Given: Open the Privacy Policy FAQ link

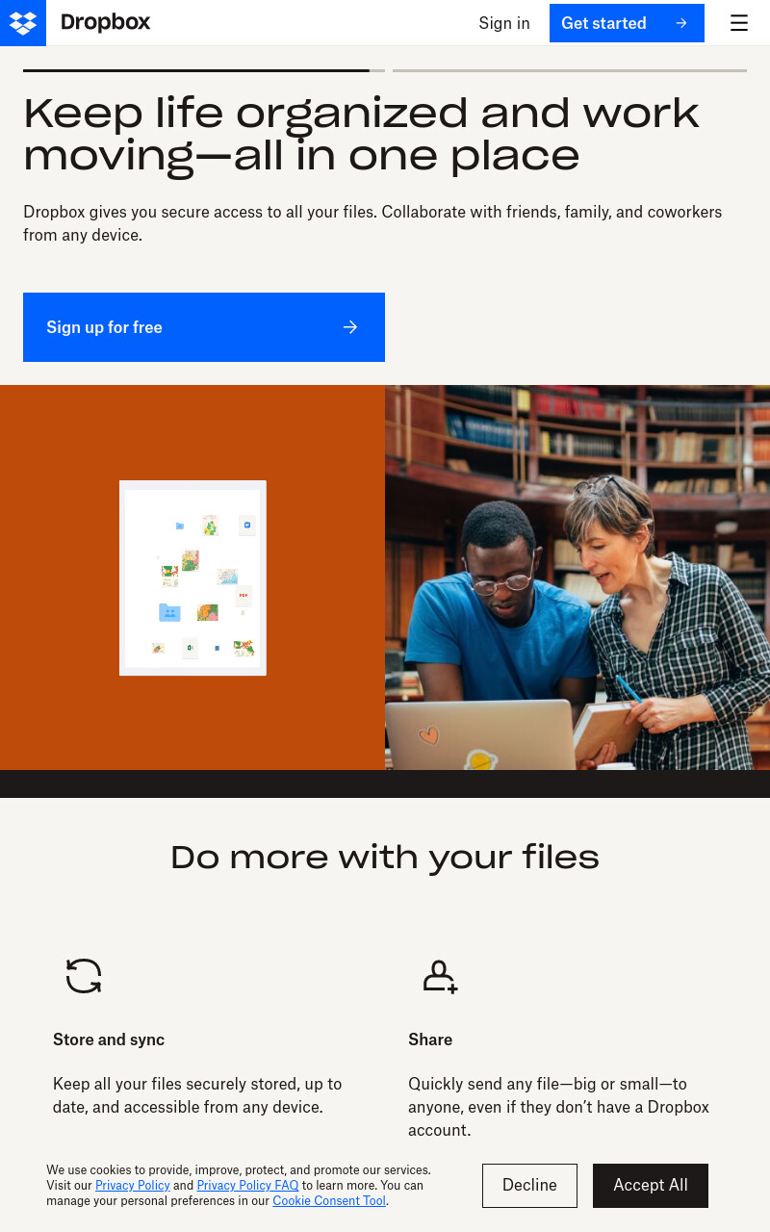Looking at the screenshot, I should pyautogui.click(x=247, y=1186).
